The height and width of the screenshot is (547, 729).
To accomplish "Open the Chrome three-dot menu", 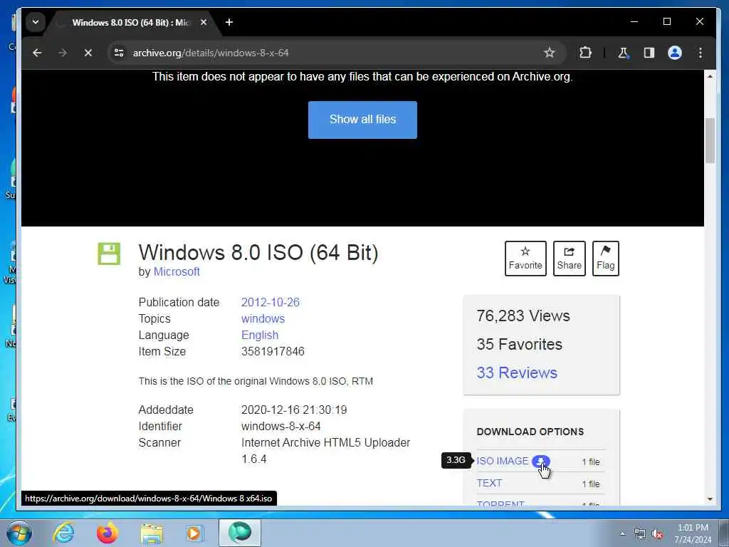I will coord(701,53).
